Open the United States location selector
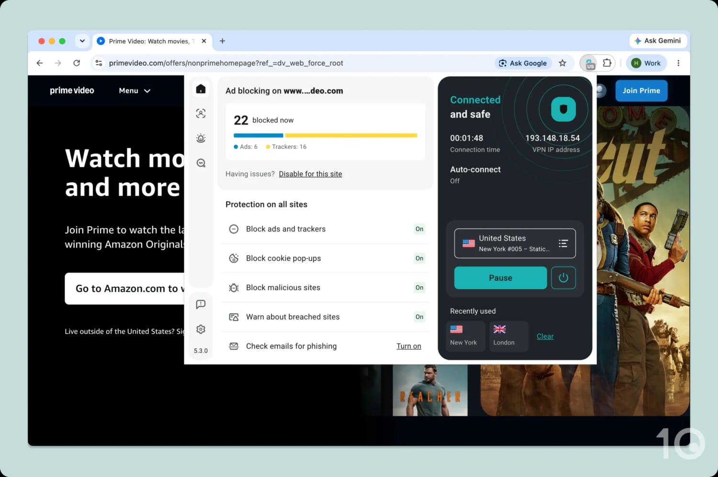 (x=515, y=243)
